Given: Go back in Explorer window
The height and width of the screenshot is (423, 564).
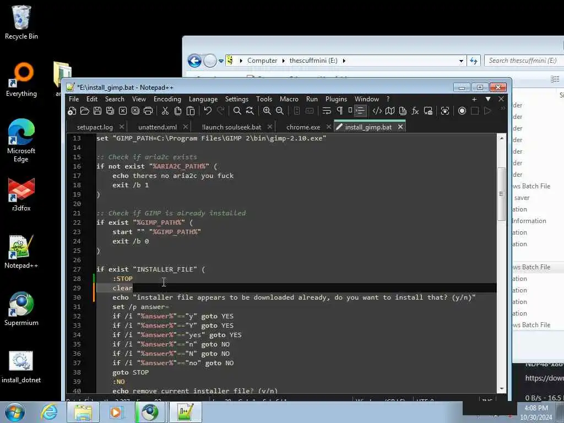Looking at the screenshot, I should pos(194,61).
